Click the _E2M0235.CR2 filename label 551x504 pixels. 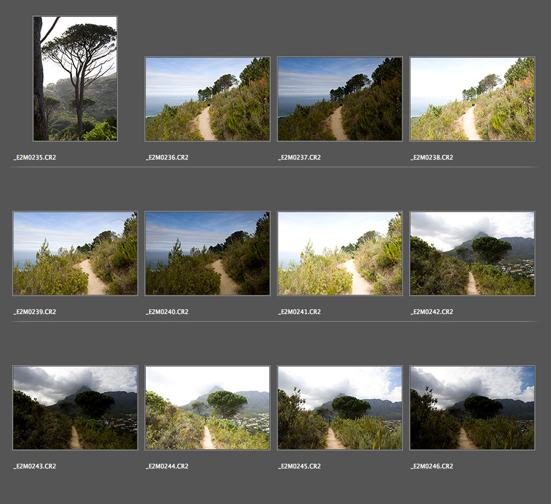tap(35, 157)
